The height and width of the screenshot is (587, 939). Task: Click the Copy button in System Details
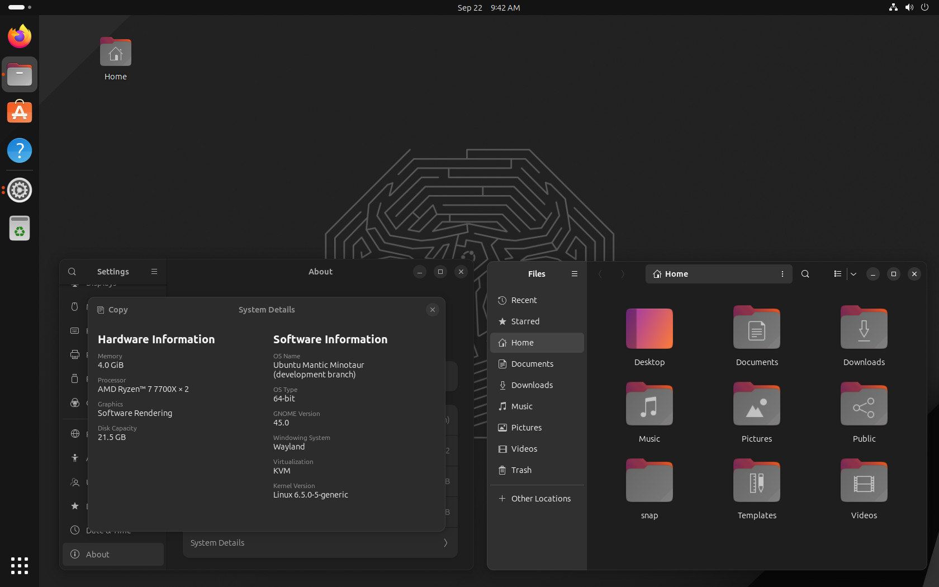[112, 310]
